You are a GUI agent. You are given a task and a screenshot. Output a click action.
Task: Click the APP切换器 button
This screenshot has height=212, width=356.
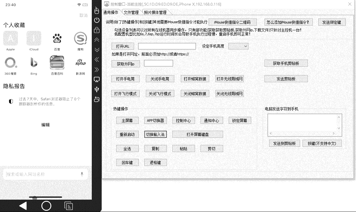point(155,121)
